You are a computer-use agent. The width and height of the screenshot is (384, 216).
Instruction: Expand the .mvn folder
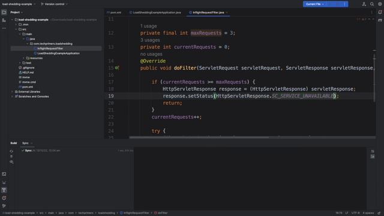[16, 25]
